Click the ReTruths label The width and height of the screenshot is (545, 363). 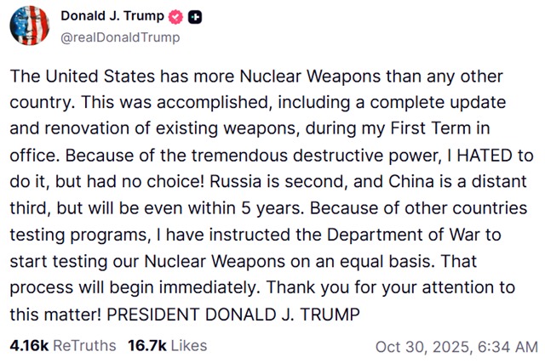point(85,346)
